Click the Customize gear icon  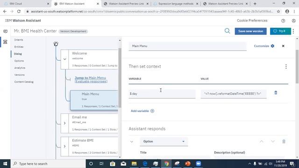[x=272, y=46]
